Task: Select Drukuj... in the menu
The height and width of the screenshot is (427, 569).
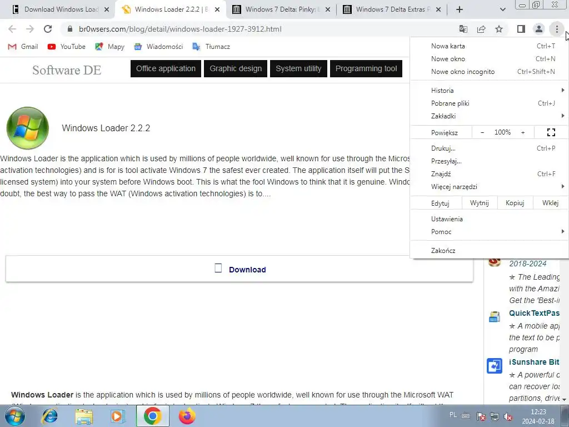Action: pos(489,148)
